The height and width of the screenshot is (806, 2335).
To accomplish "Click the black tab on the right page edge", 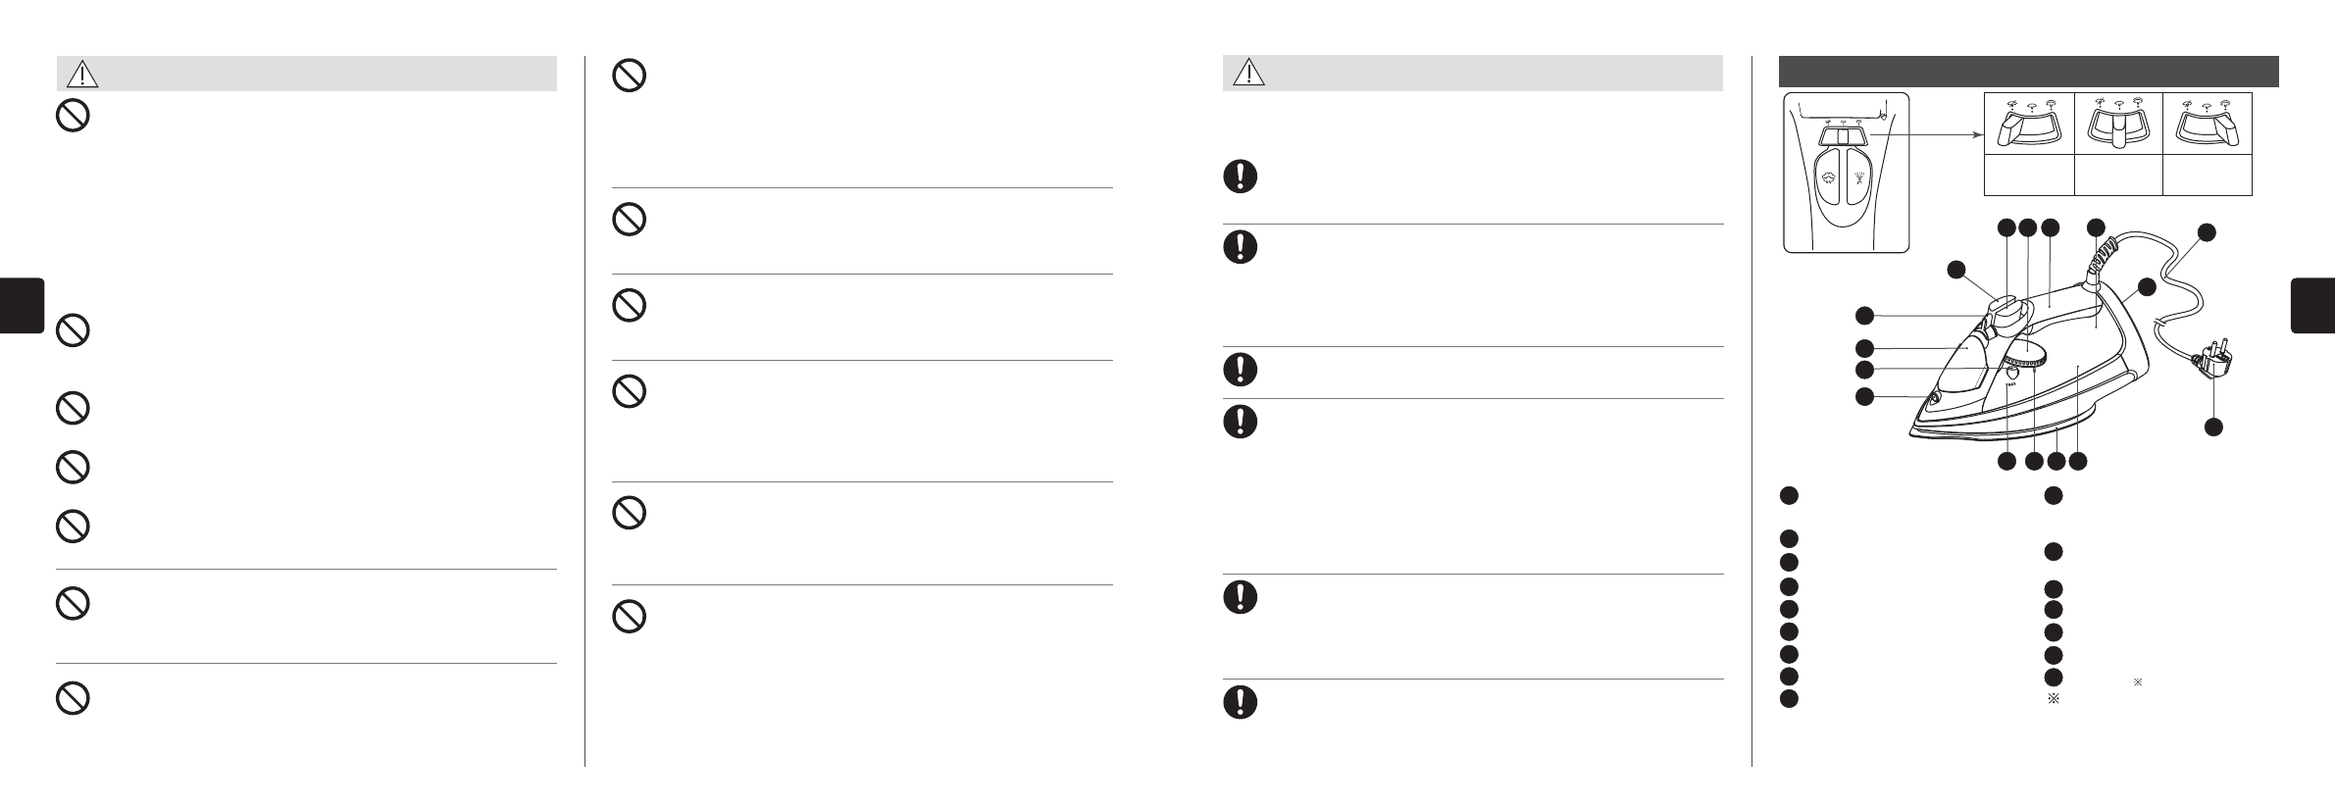I will coord(2312,305).
